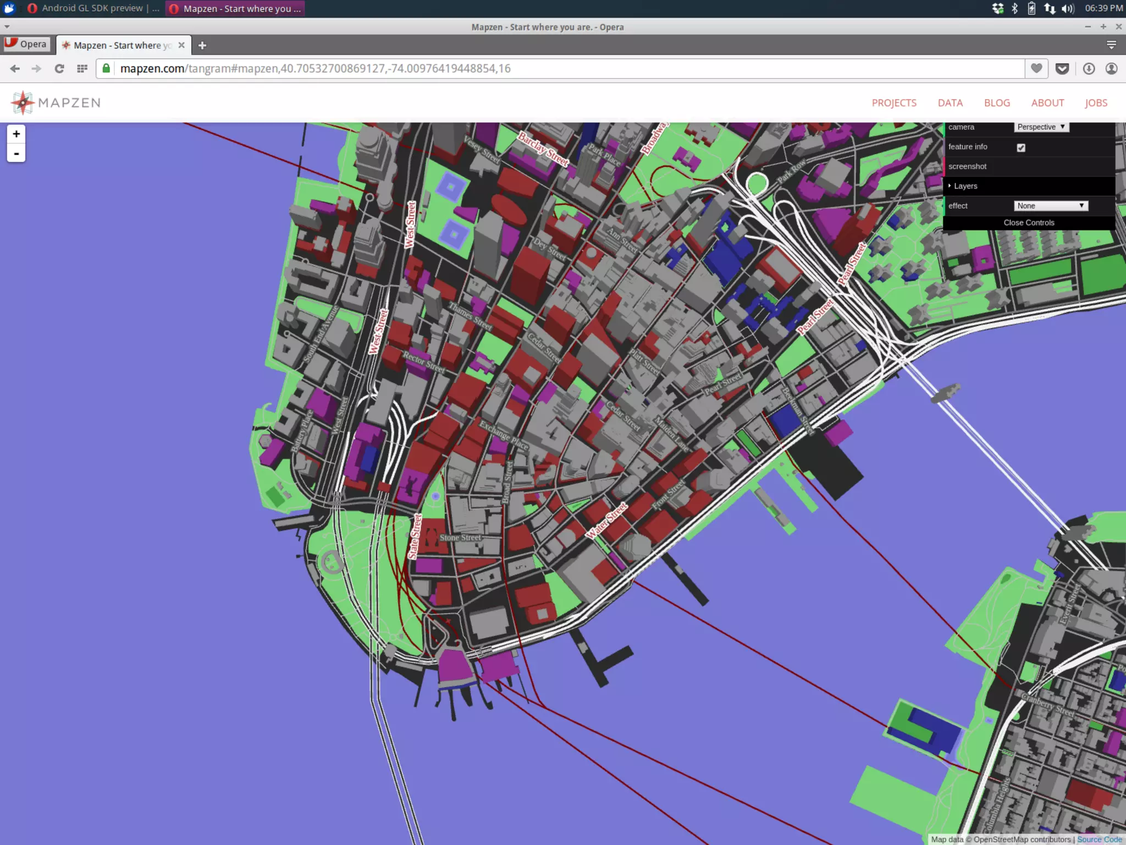Image resolution: width=1126 pixels, height=845 pixels.
Task: Bookmark page with the heart icon
Action: point(1036,69)
